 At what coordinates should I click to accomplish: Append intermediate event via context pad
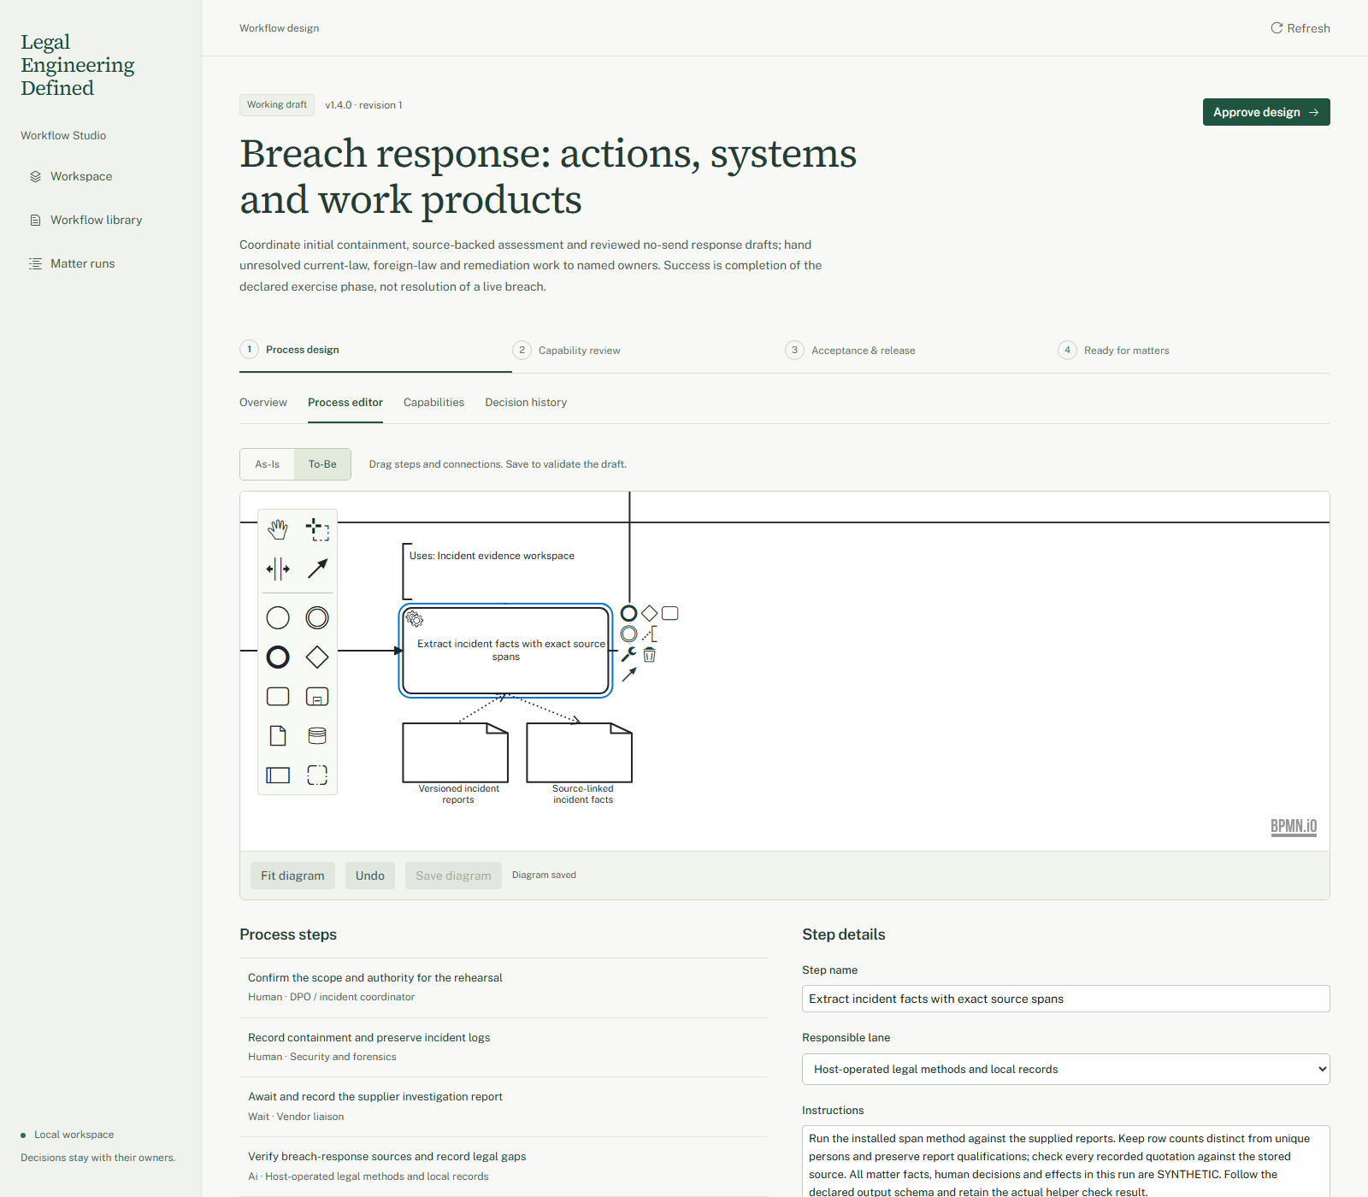(x=628, y=634)
